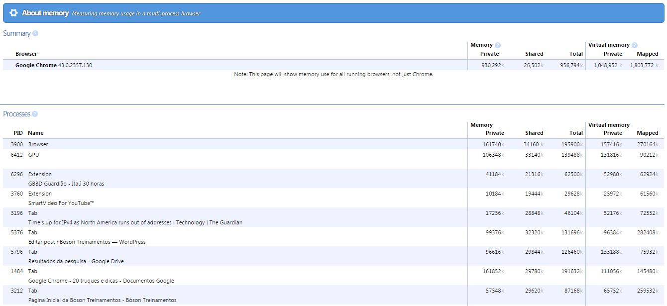Click the Google Chrome 43.0.2357.130 summary row

[x=53, y=65]
